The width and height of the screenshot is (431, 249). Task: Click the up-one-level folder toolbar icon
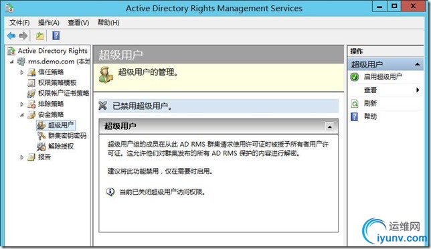coord(40,35)
